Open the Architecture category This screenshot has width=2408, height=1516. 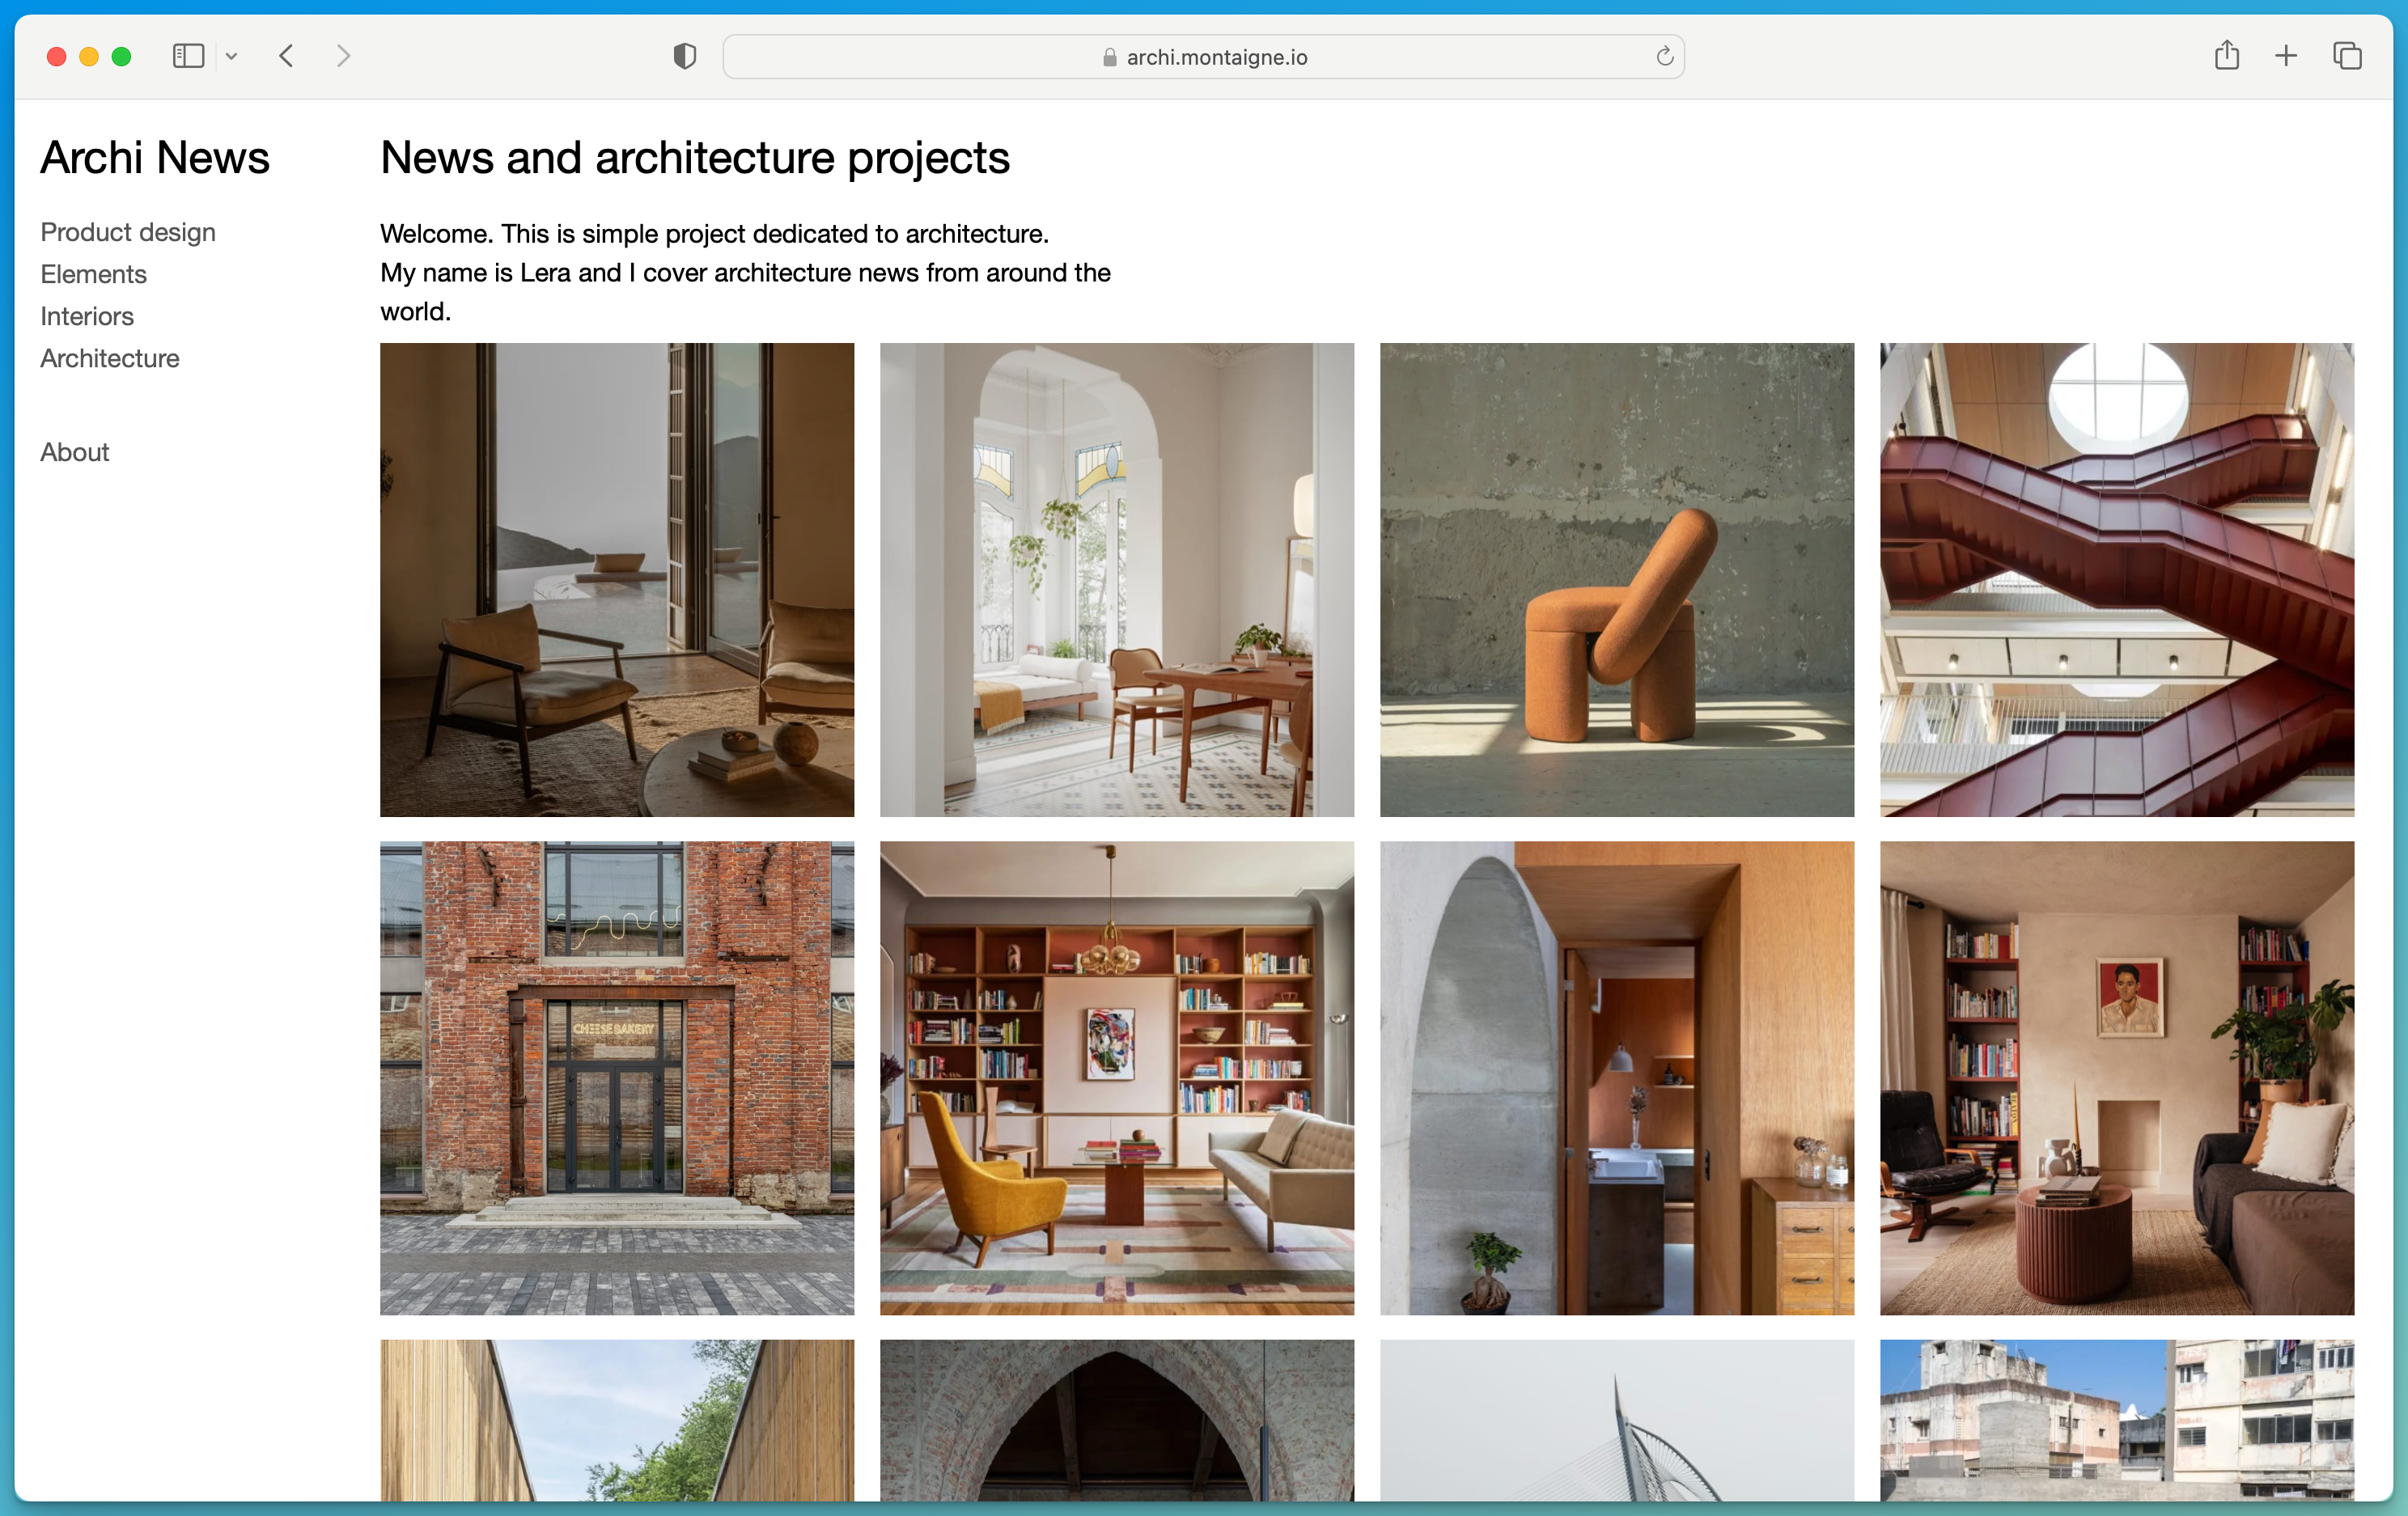coord(110,358)
